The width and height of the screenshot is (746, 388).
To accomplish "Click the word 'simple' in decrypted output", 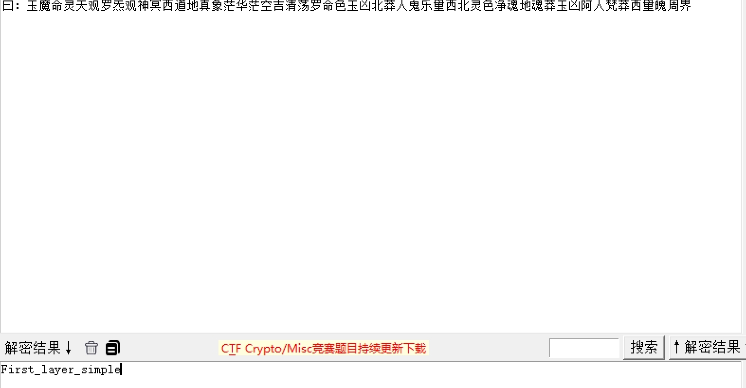I will coord(101,370).
